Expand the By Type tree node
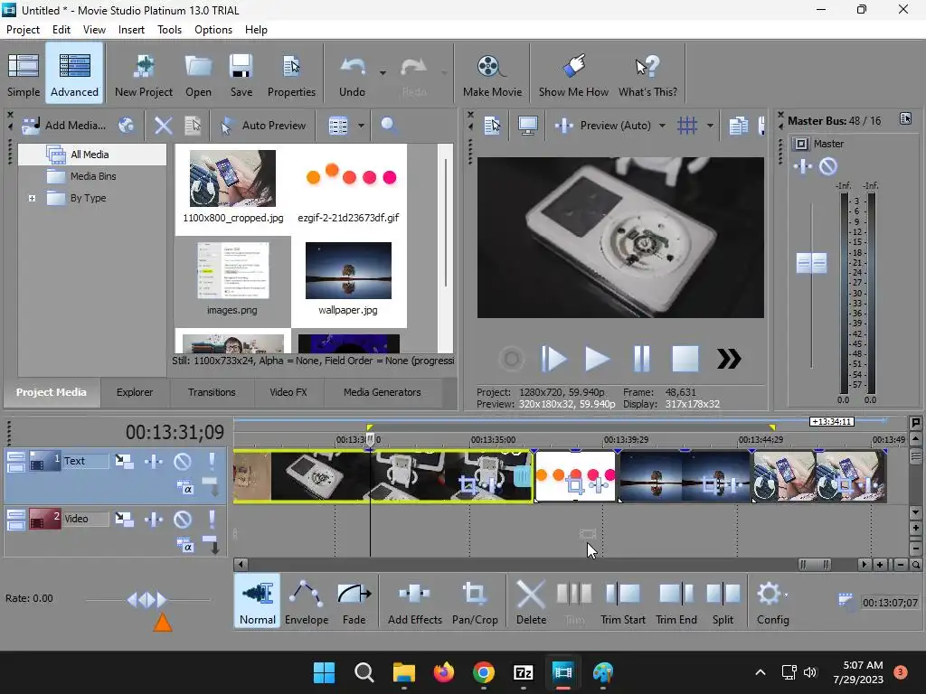 click(x=32, y=198)
